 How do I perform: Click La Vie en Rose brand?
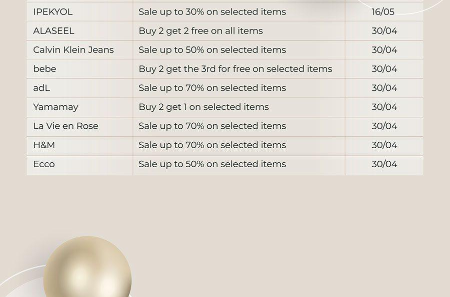[65, 126]
